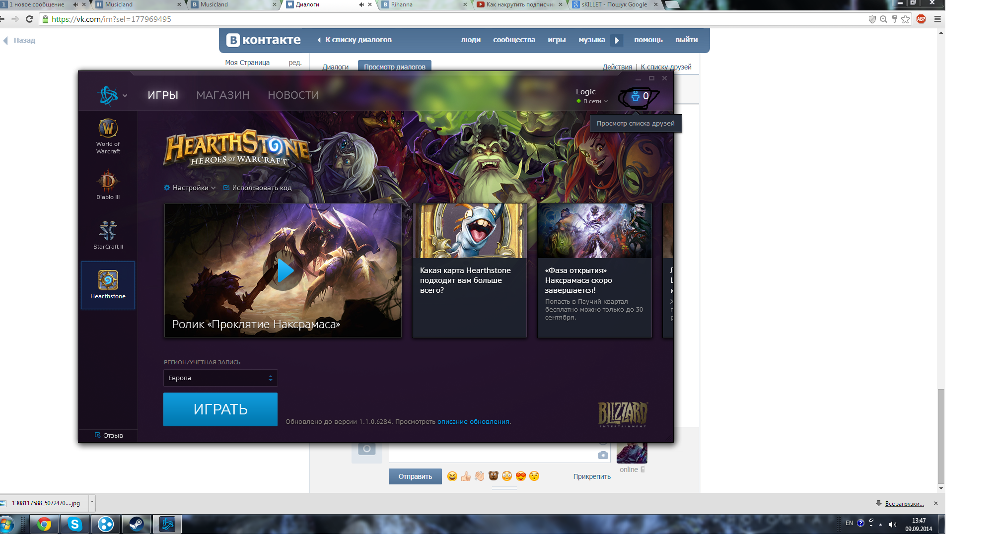Open люди in VK header menu
Screen dimensions: 993x536
pyautogui.click(x=471, y=40)
